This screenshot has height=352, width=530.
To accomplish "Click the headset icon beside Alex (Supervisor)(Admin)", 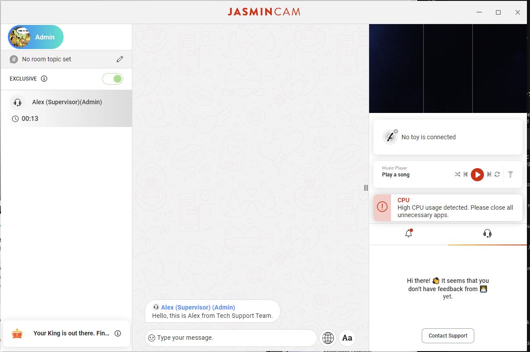I will (18, 102).
